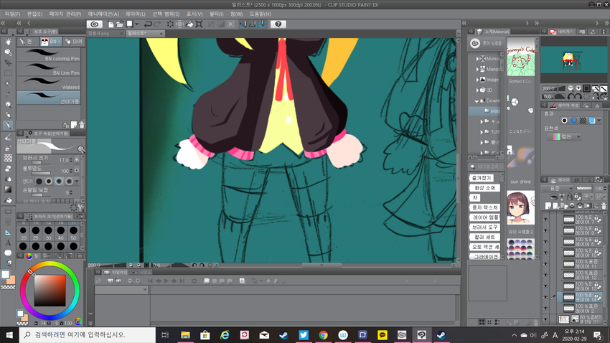Viewport: 610px width, 343px height.
Task: Toggle visibility of 레이어 12
Action: click(546, 275)
